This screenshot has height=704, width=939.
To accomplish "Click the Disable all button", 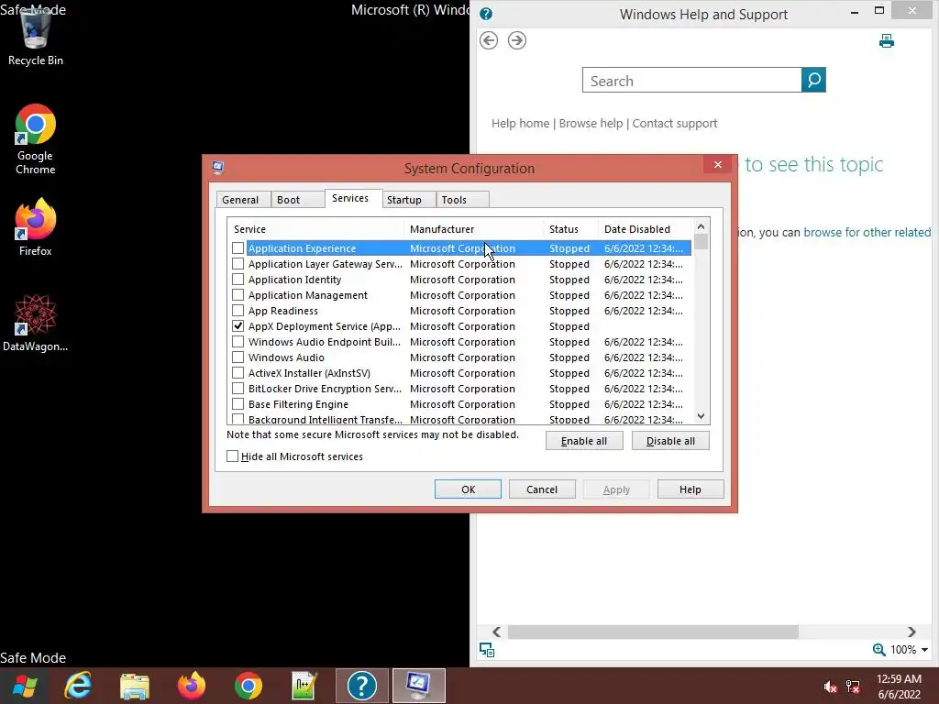I will (670, 441).
